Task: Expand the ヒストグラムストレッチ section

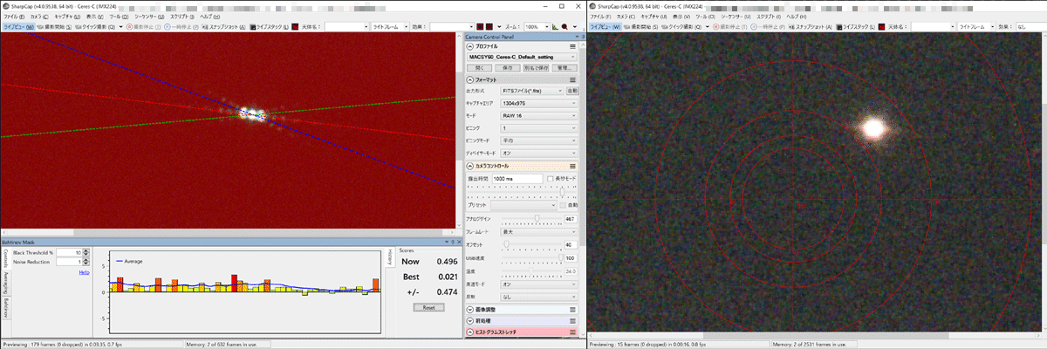Action: (470, 332)
